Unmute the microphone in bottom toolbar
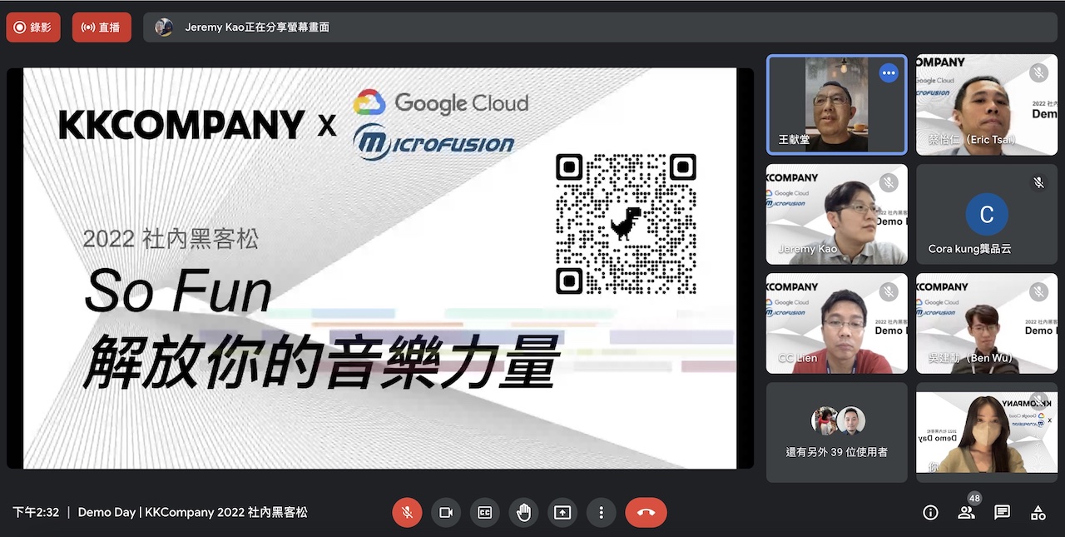Viewport: 1065px width, 537px height. click(407, 513)
